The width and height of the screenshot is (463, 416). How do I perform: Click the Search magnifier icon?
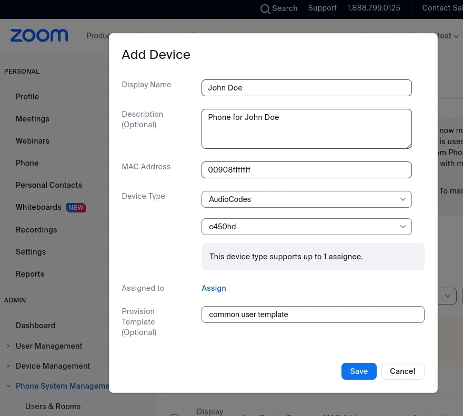265,8
